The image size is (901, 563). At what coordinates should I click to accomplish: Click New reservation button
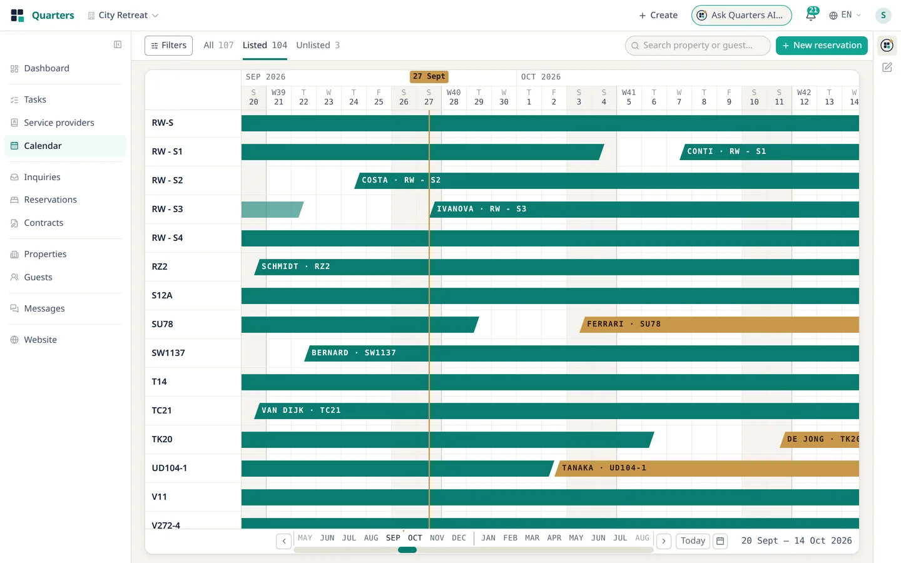pos(822,45)
